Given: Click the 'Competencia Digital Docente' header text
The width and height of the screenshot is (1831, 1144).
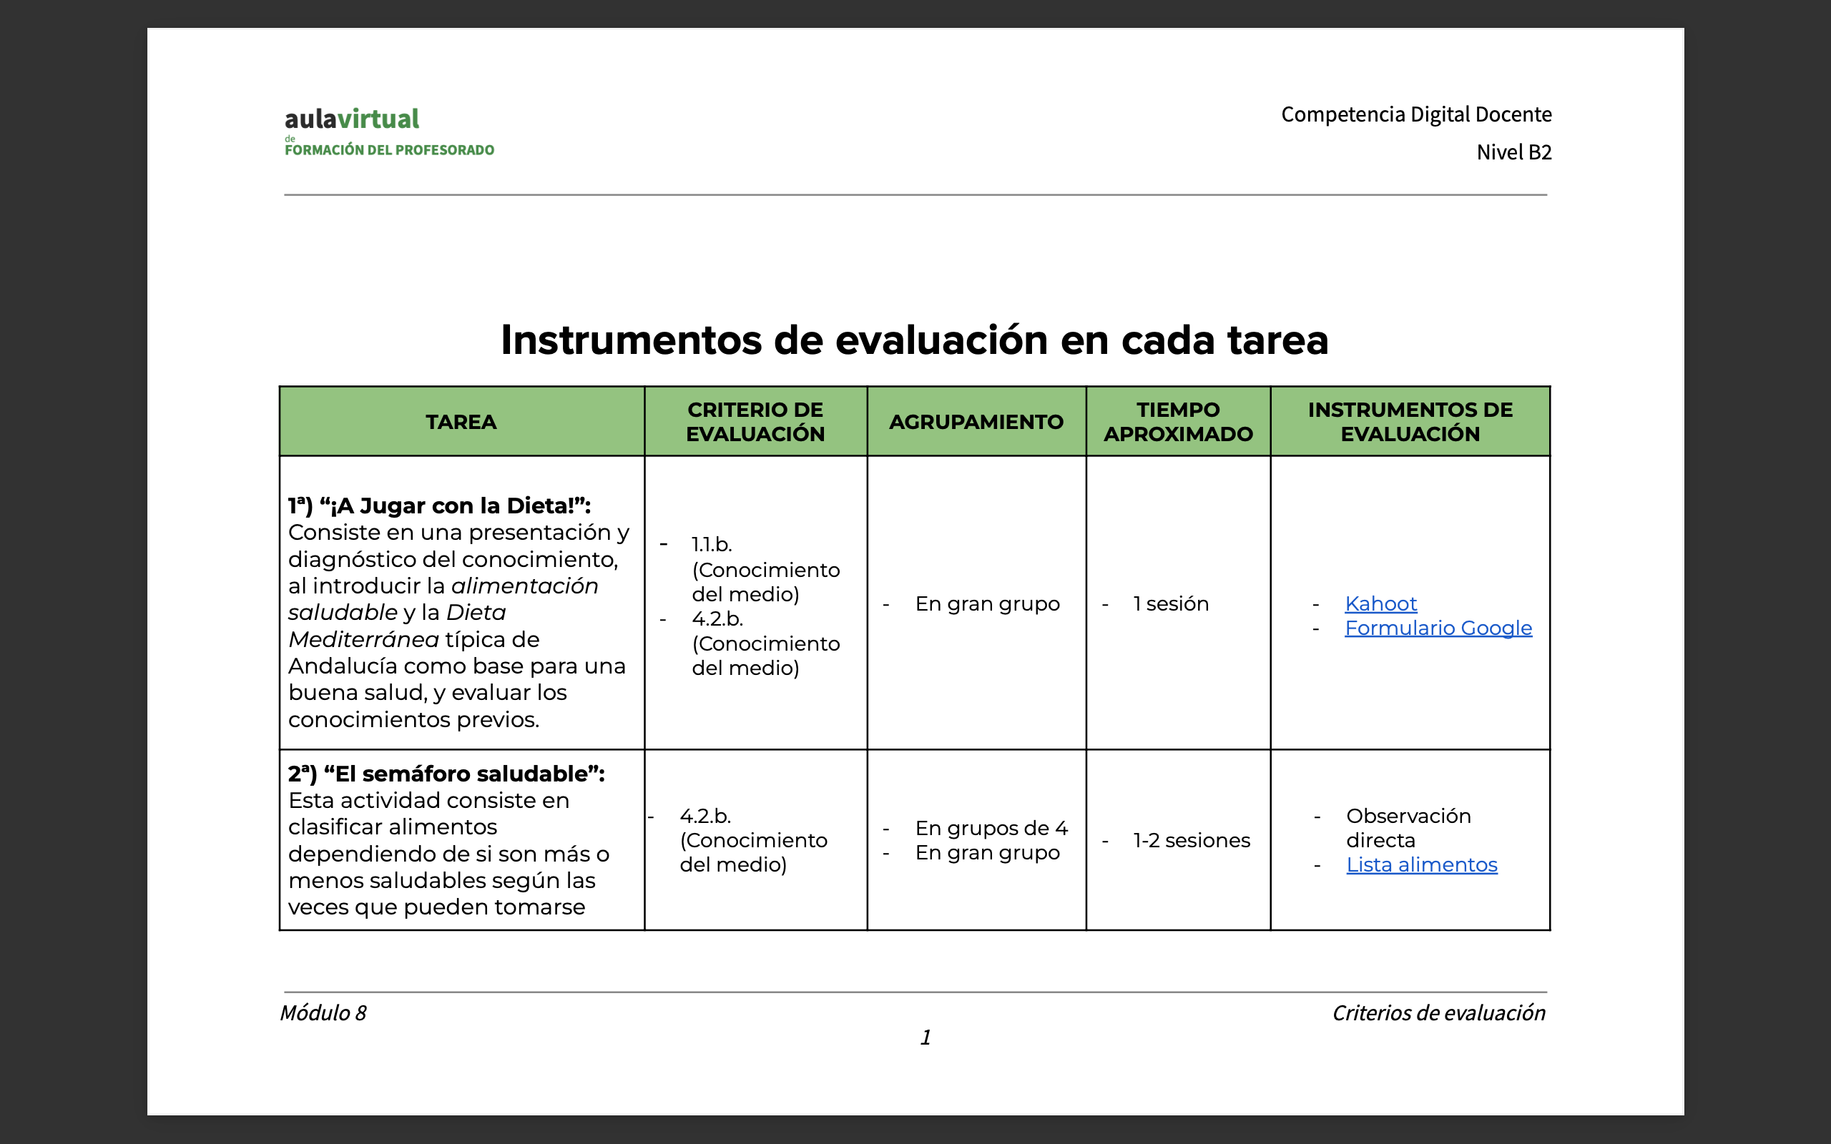Looking at the screenshot, I should [1415, 114].
